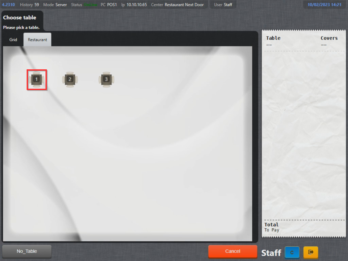Image resolution: width=348 pixels, height=261 pixels.
Task: Click the Choose table heading
Action: click(20, 18)
